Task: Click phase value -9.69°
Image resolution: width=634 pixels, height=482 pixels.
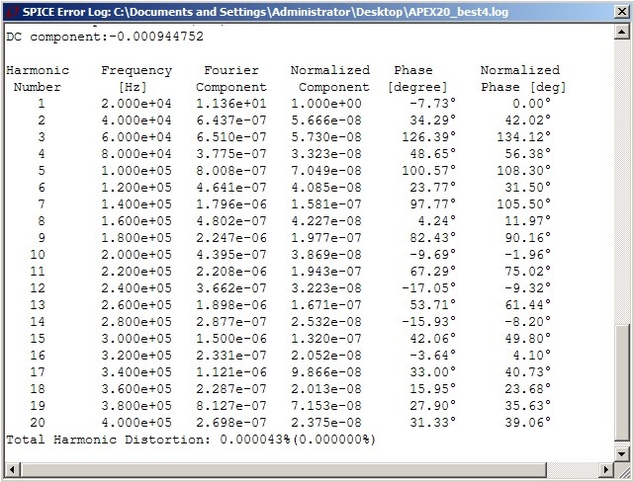Action: 432,255
